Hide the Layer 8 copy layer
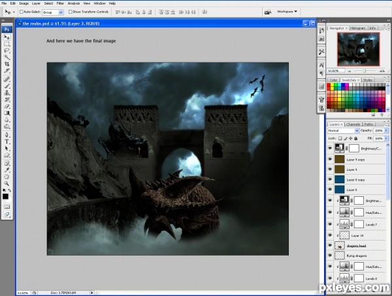 coord(330,179)
